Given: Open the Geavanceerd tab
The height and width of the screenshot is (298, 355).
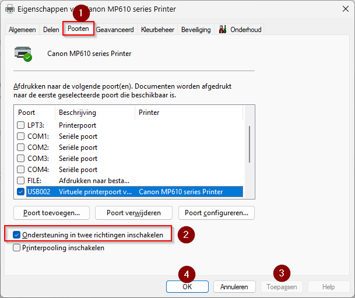Looking at the screenshot, I should [x=115, y=30].
